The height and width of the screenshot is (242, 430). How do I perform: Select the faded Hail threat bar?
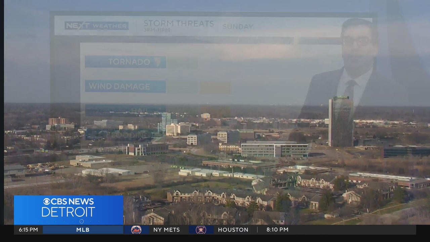click(125, 110)
